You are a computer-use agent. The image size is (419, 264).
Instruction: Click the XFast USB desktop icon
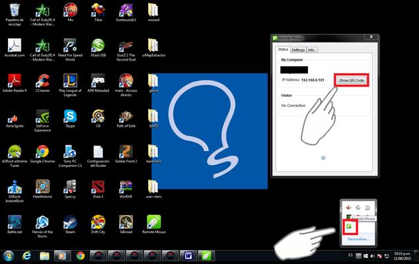[98, 48]
